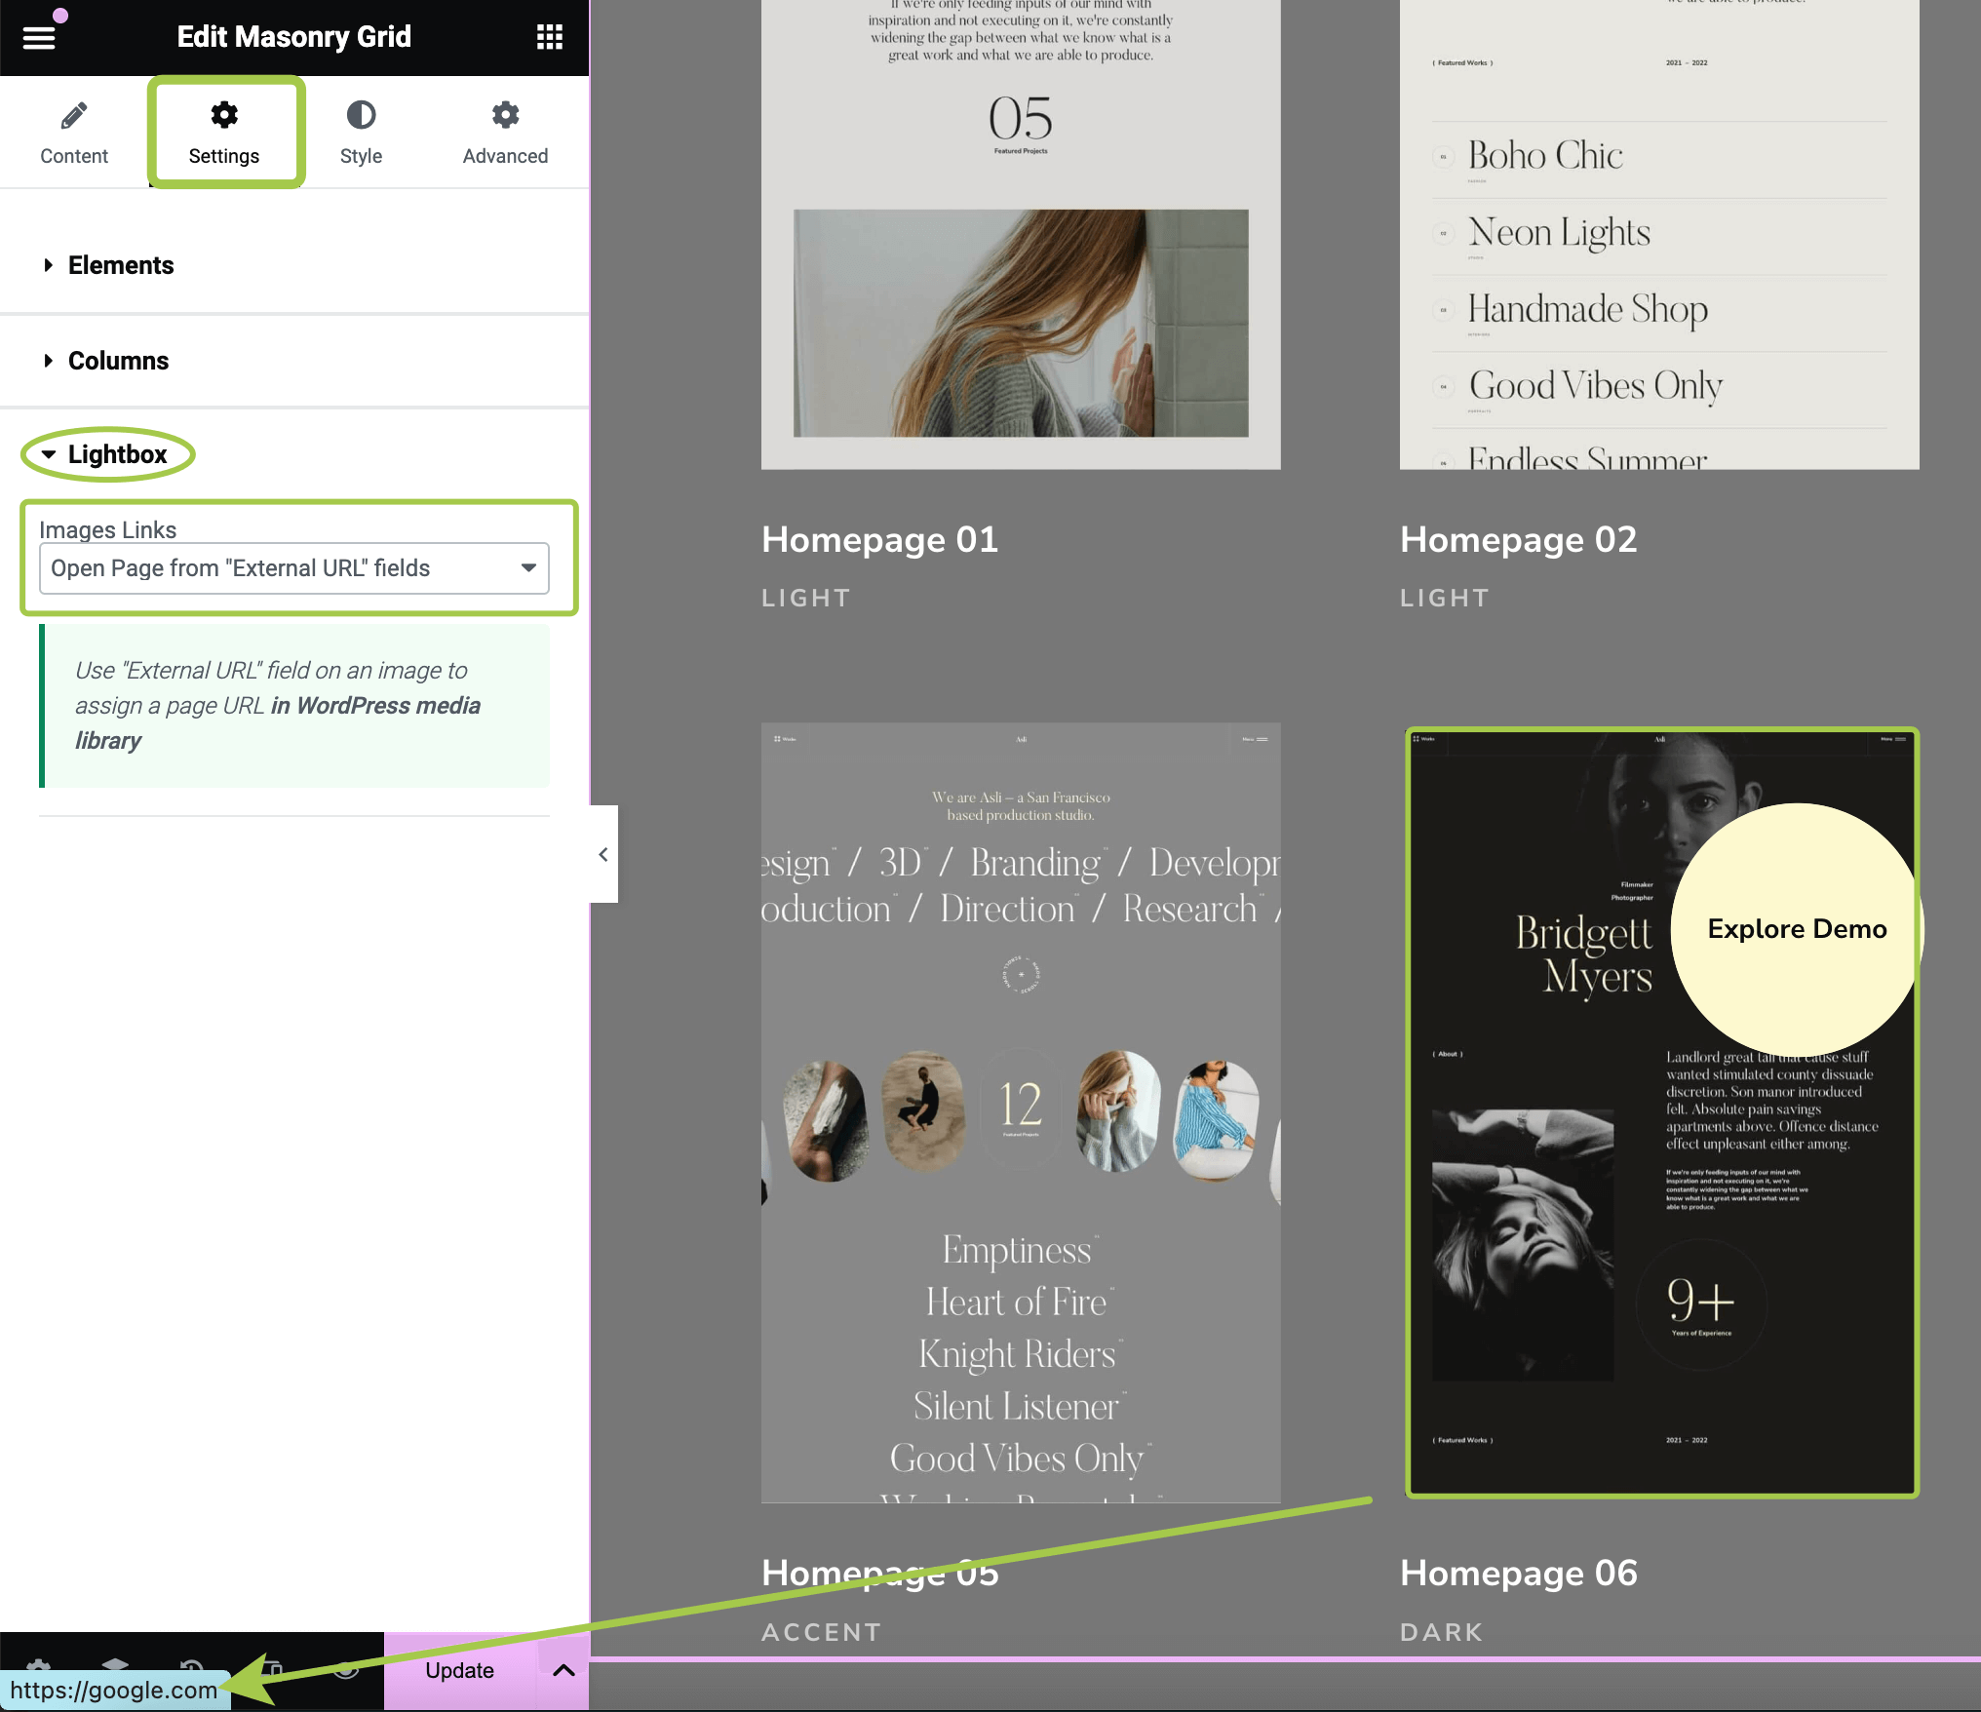Expand the Columns section
1981x1712 pixels.
click(118, 361)
